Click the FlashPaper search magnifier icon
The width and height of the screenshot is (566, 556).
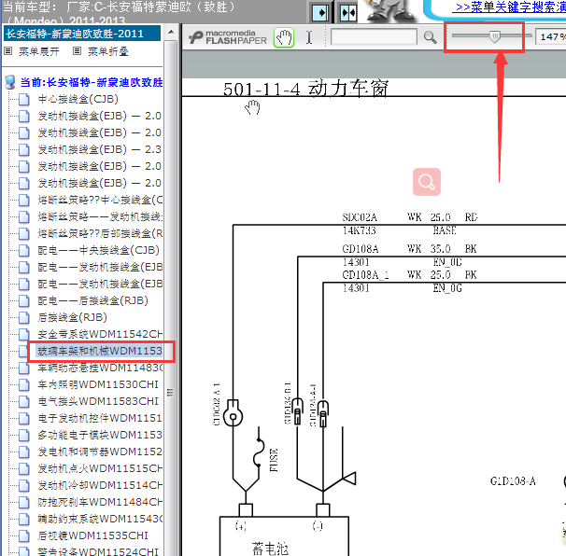click(x=430, y=37)
